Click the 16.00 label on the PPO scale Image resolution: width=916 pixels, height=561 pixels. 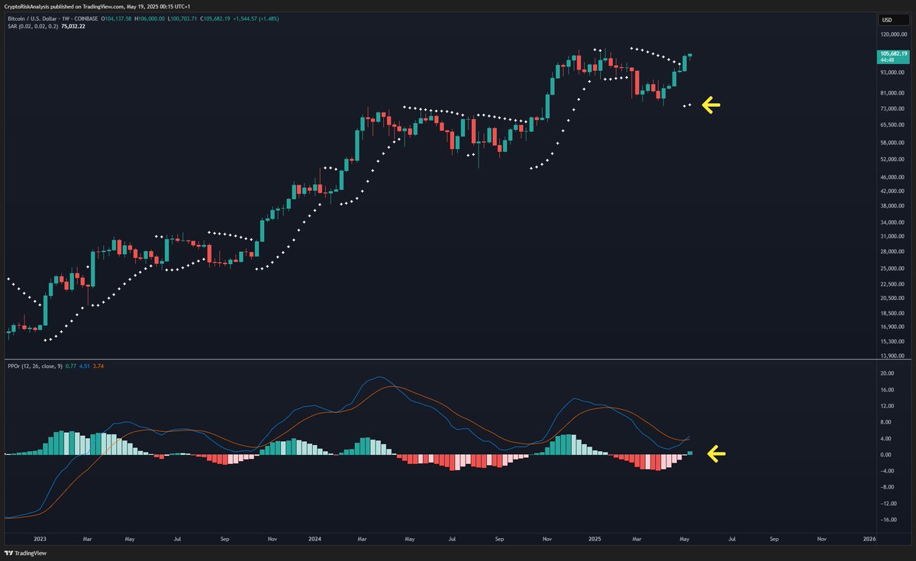pyautogui.click(x=887, y=389)
